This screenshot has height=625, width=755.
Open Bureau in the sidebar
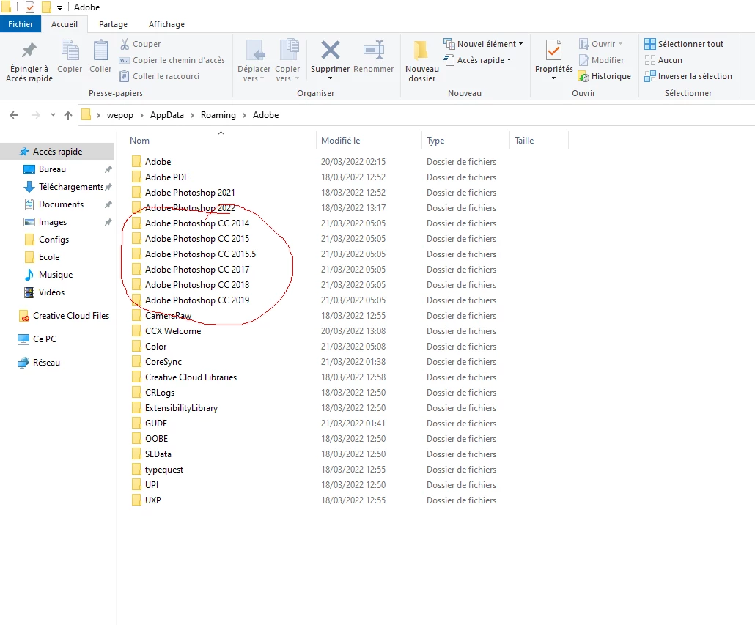52,169
